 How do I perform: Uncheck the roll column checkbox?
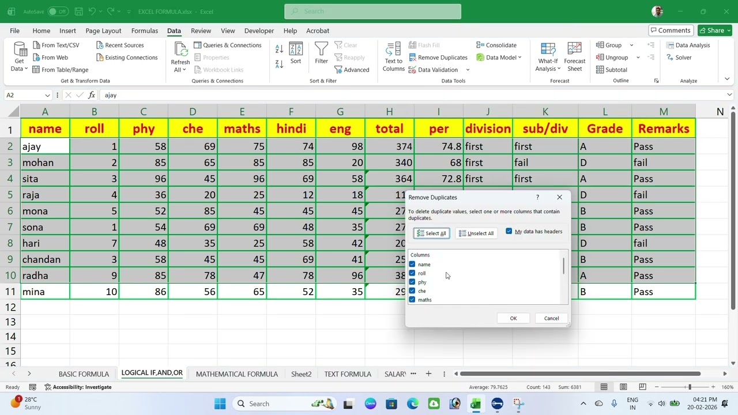[x=412, y=273]
